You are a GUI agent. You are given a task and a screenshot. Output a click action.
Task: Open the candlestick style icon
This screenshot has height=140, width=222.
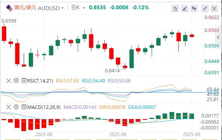(194, 9)
